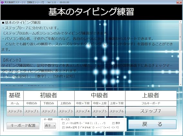Viewport: 183px width, 136px height.
Task: Start ステップ0 home position practice
Action: pos(15,111)
